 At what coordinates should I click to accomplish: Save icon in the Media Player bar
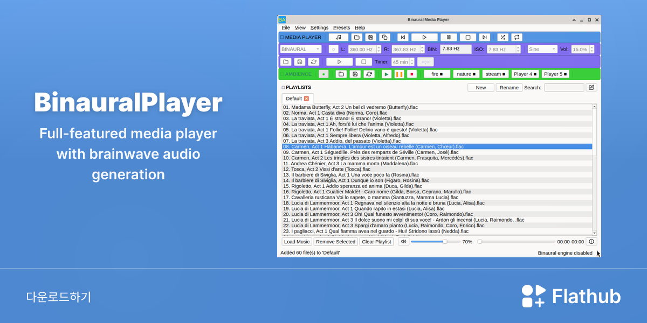(x=370, y=37)
